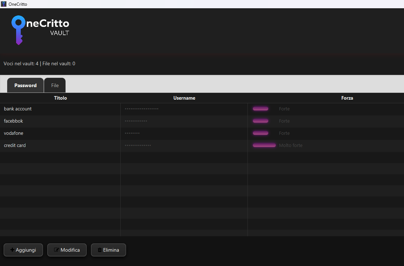The image size is (404, 266).
Task: Click the Username column header
Action: click(184, 98)
